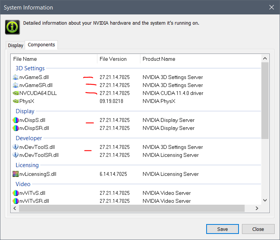Click NVCUDA64.DLL version 27.21.14.7025
This screenshot has width=280, height=240.
115,93
